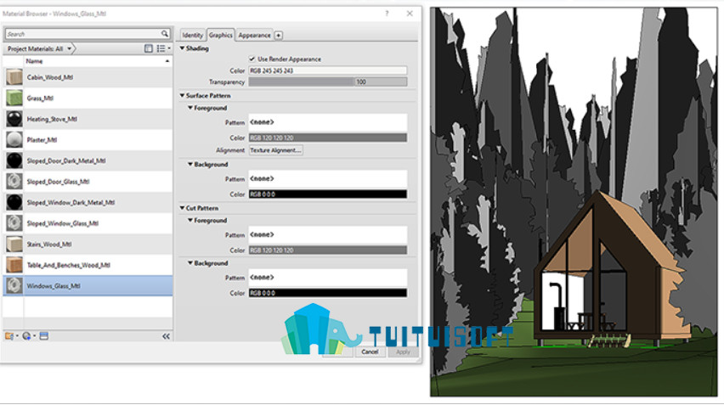Click the Sloped_Door_Glass_Mtl thumbnail
The height and width of the screenshot is (405, 724).
(14, 182)
